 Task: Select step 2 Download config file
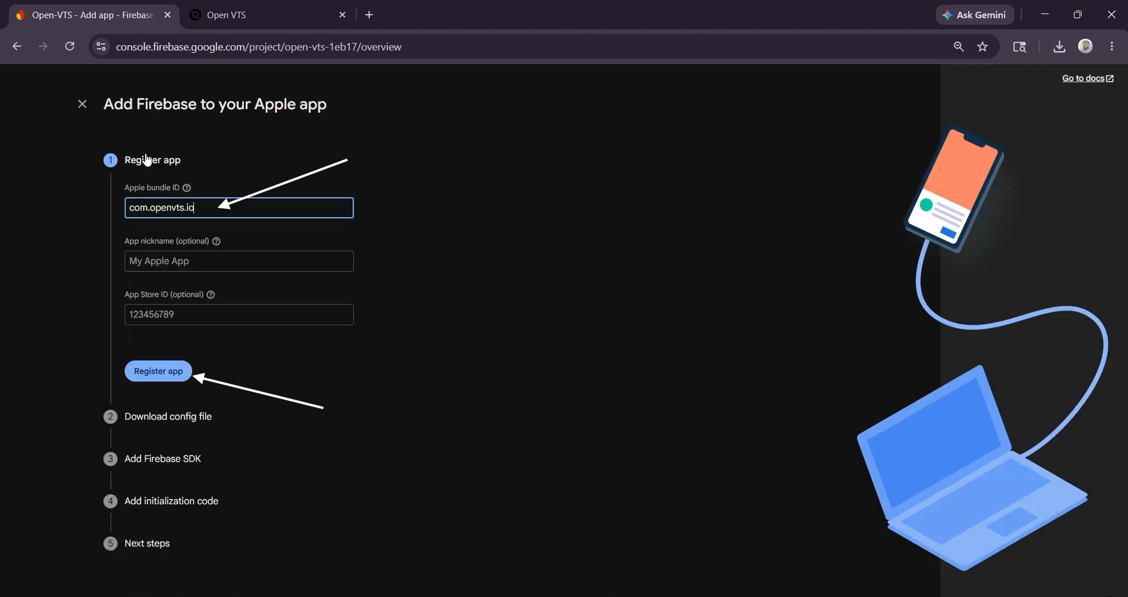pos(168,416)
